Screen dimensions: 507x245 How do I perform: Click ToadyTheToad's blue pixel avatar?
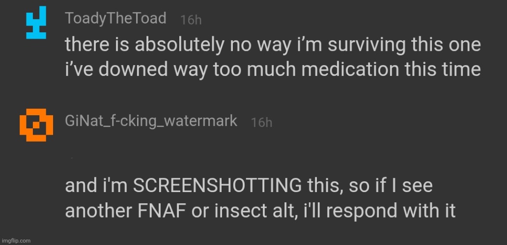click(x=36, y=23)
